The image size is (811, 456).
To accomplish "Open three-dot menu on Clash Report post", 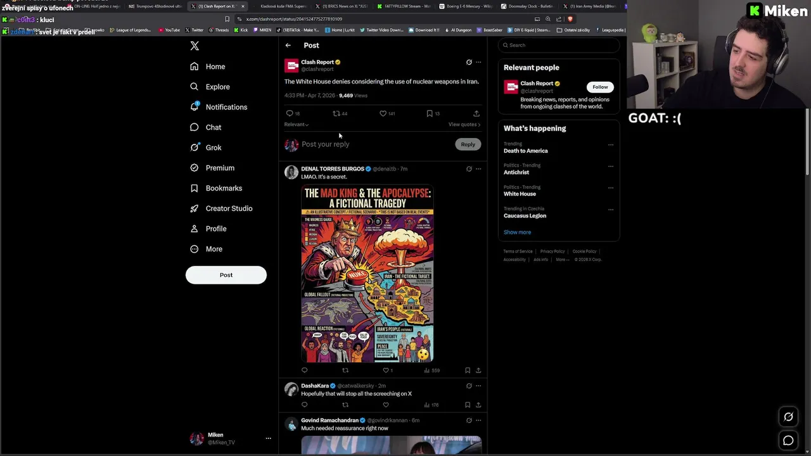I will [478, 62].
